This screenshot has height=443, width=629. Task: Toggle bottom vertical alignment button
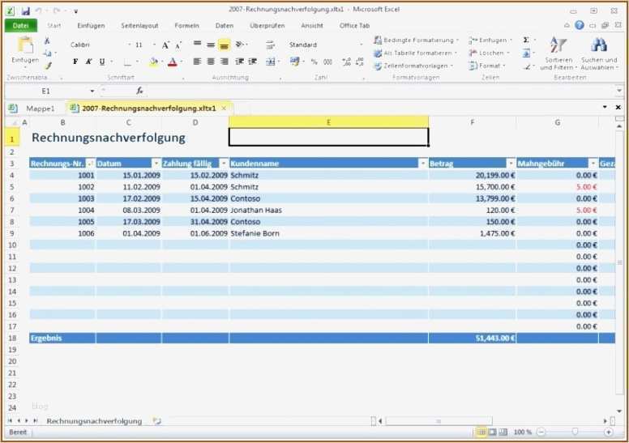pyautogui.click(x=224, y=45)
